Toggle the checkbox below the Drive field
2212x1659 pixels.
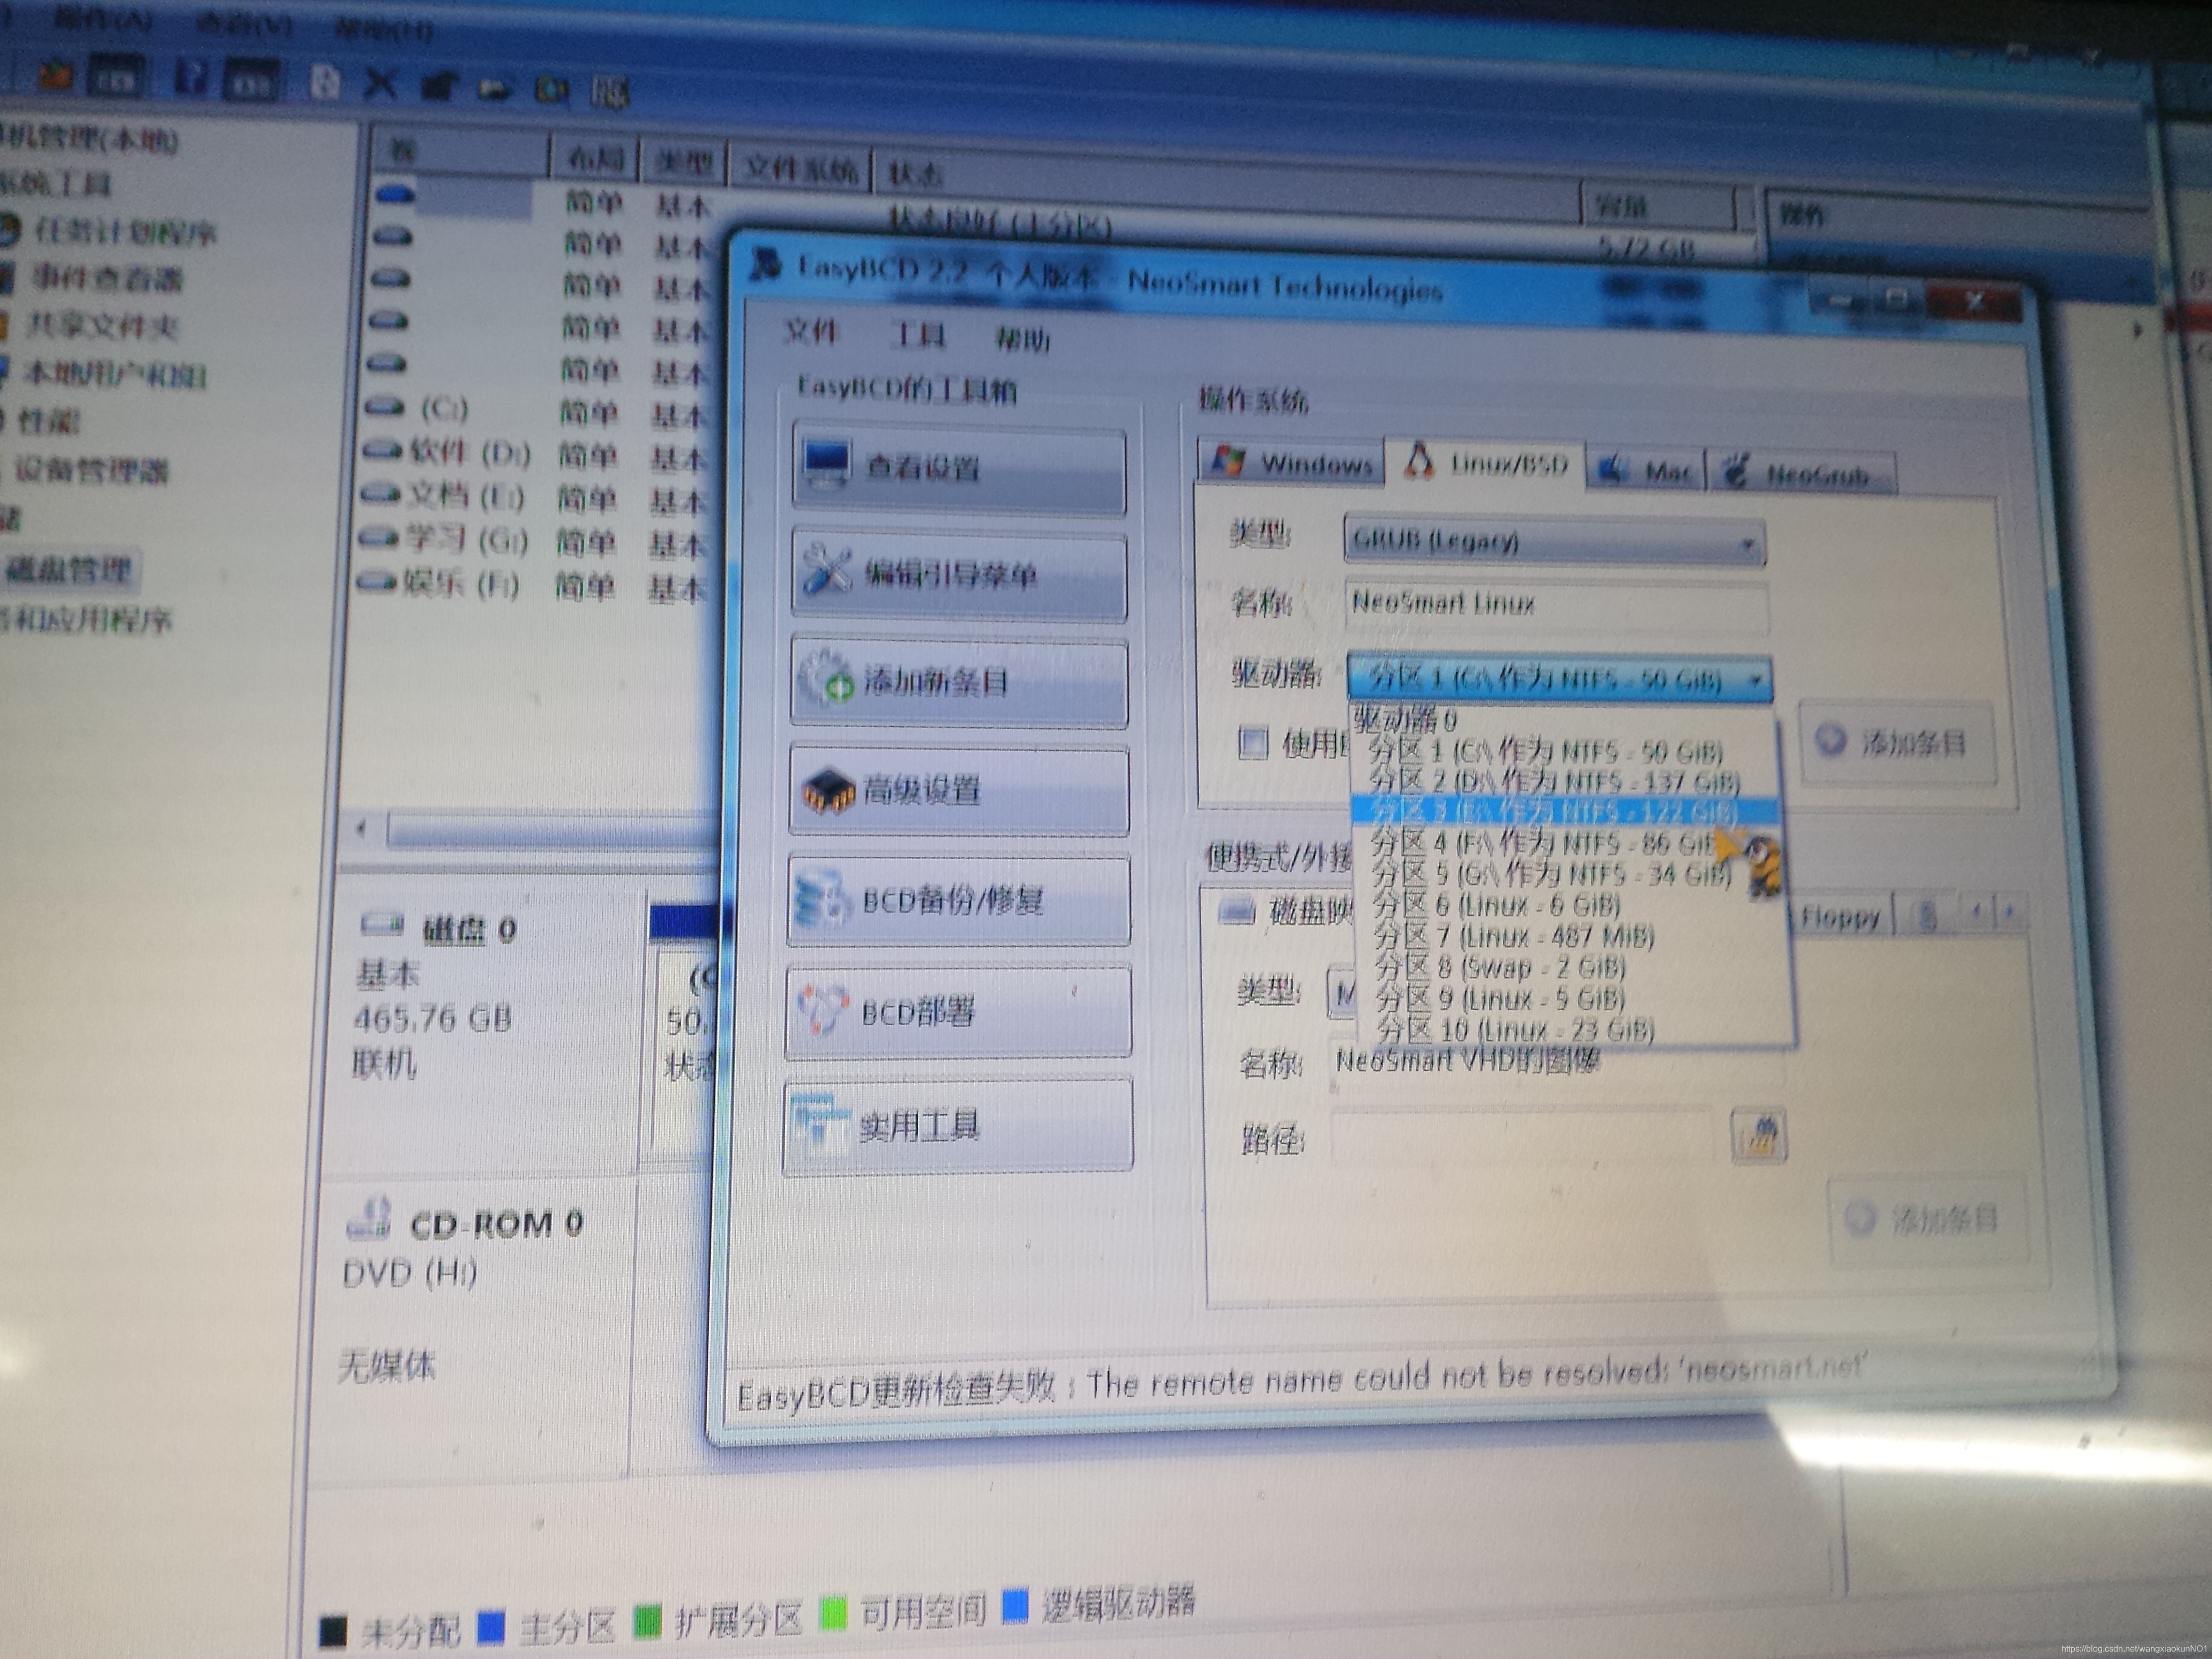point(1253,742)
